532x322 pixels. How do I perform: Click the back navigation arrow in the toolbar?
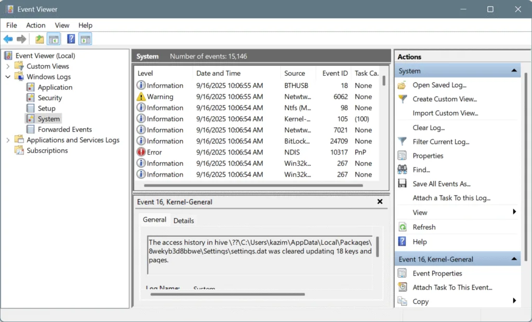(x=8, y=39)
